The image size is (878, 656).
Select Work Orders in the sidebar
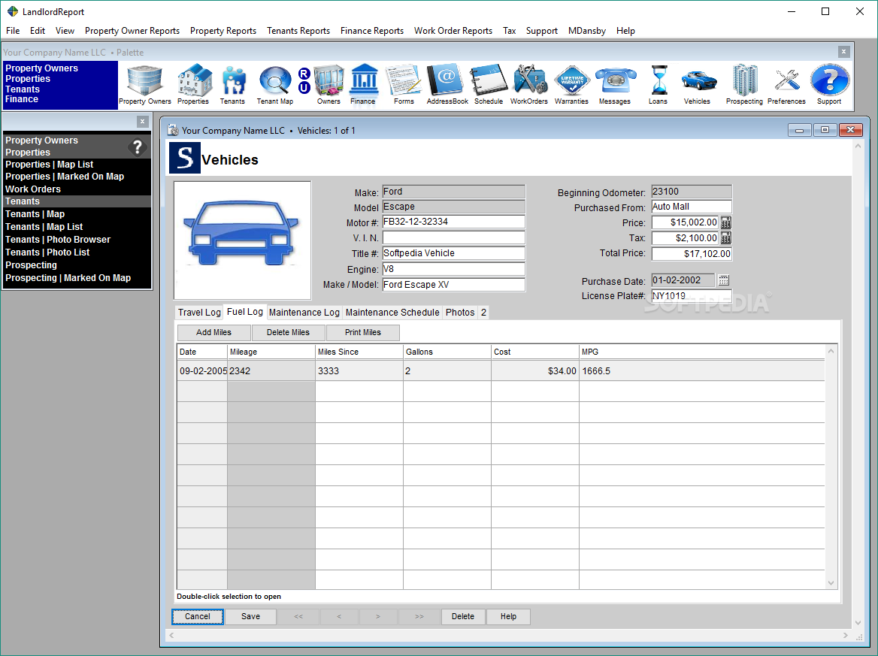(x=33, y=189)
